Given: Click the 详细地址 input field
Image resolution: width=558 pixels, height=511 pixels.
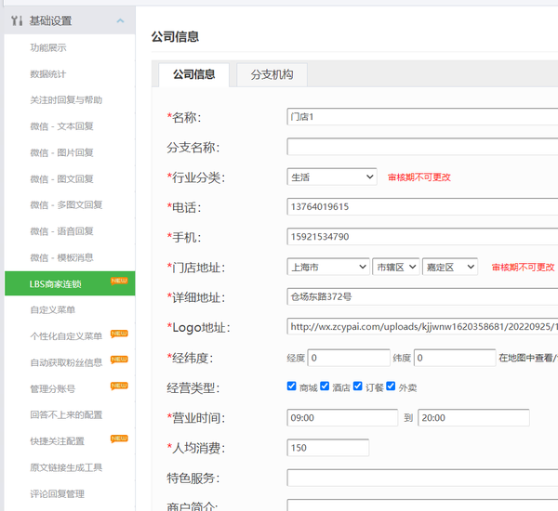Looking at the screenshot, I should pyautogui.click(x=422, y=296).
